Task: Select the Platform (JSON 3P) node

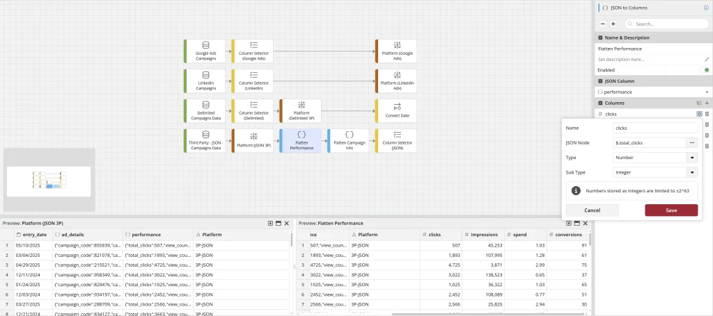Action: pyautogui.click(x=252, y=140)
